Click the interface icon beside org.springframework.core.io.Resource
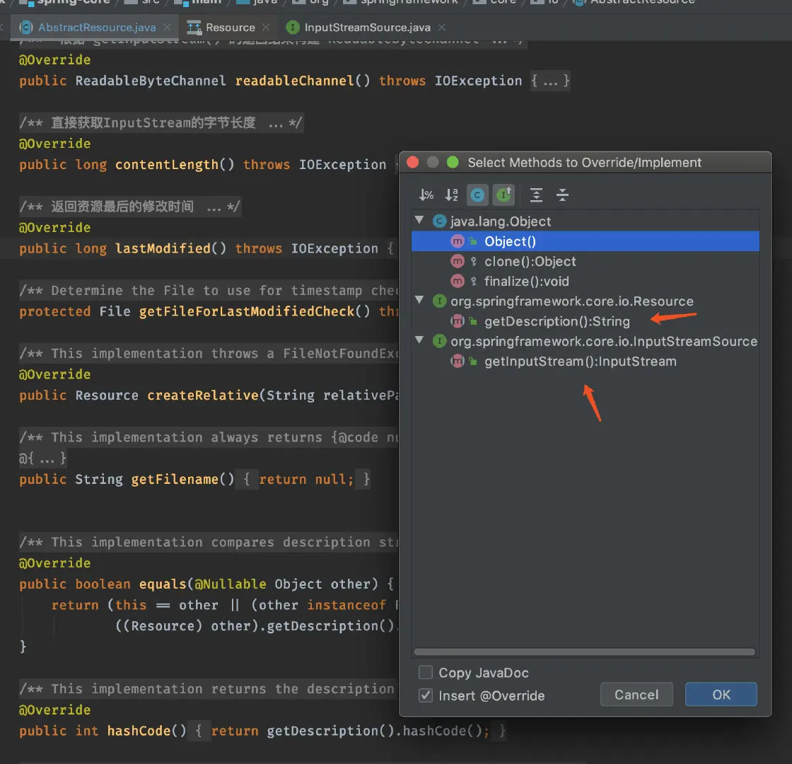 439,301
